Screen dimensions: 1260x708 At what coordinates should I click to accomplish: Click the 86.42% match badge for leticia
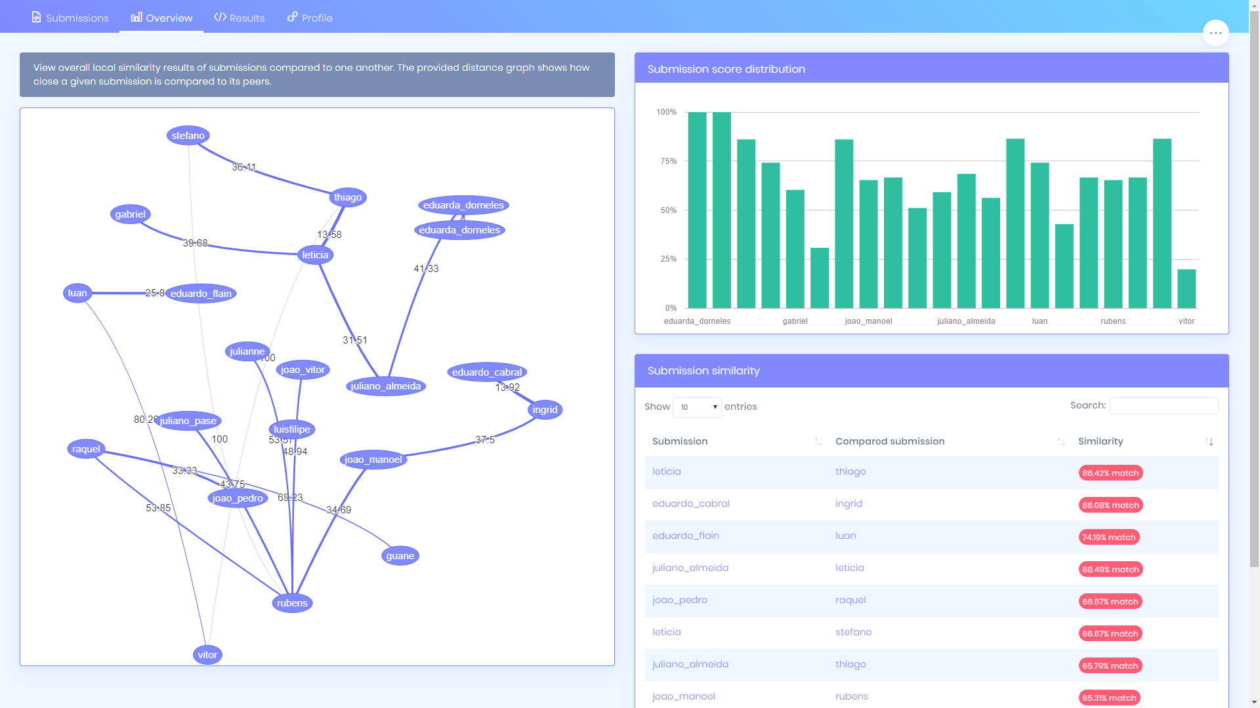coord(1110,473)
